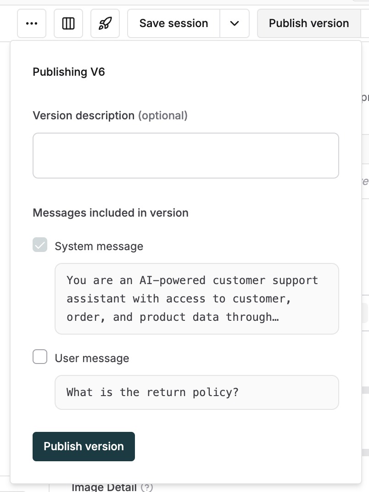Click Publish version in the top toolbar
The width and height of the screenshot is (369, 492).
pyautogui.click(x=308, y=23)
